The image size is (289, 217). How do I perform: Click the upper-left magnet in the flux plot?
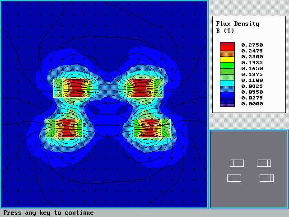click(72, 88)
